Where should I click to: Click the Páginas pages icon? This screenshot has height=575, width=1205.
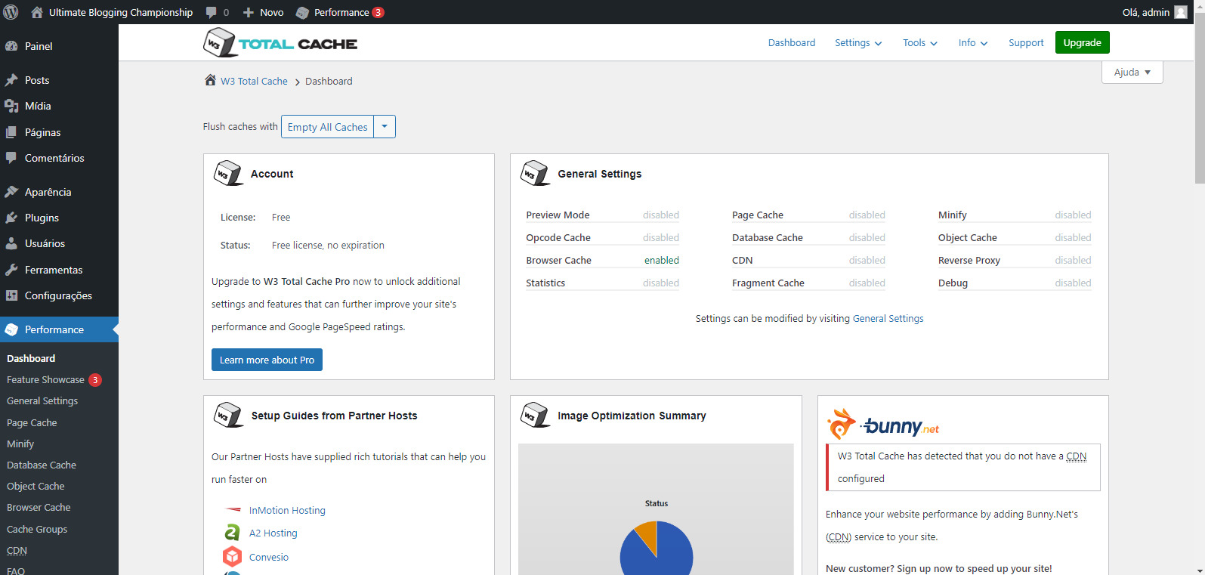(11, 132)
